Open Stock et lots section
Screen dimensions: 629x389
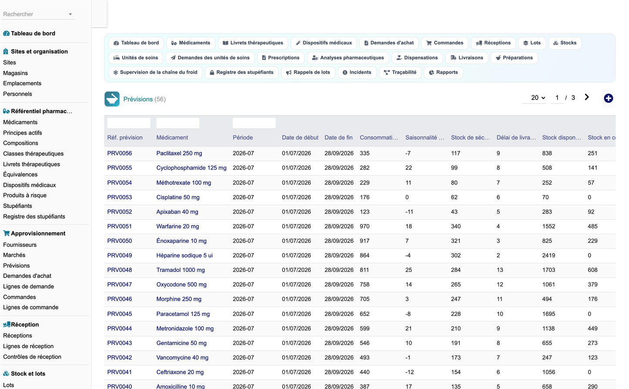point(24,374)
